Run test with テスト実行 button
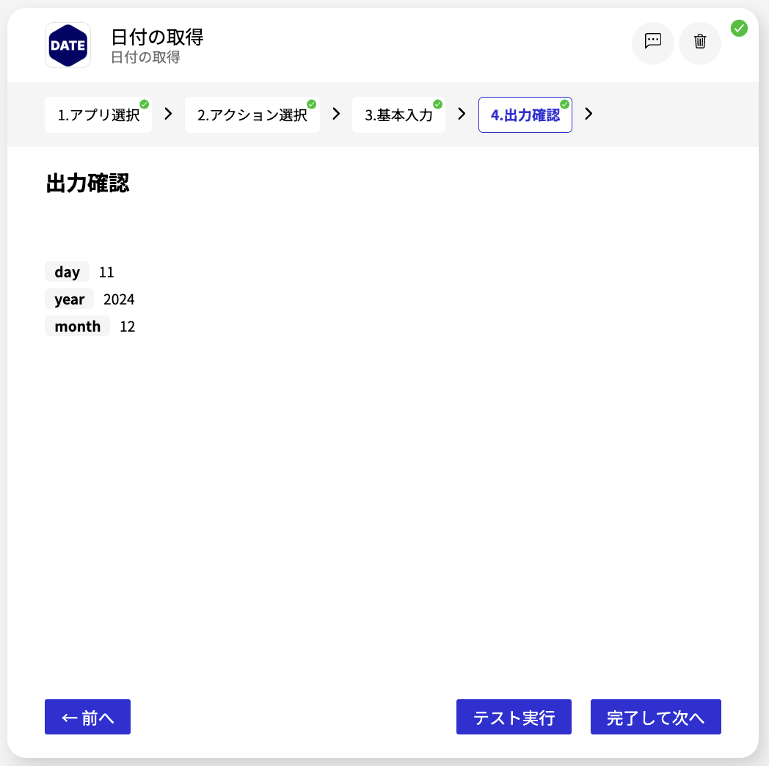Viewport: 769px width, 766px height. point(514,717)
